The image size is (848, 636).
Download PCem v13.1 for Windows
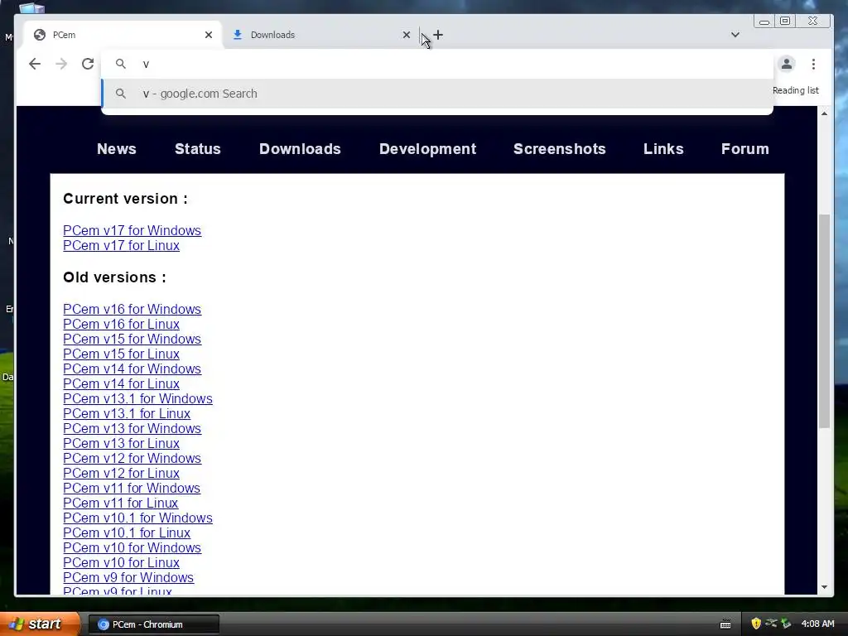[138, 398]
